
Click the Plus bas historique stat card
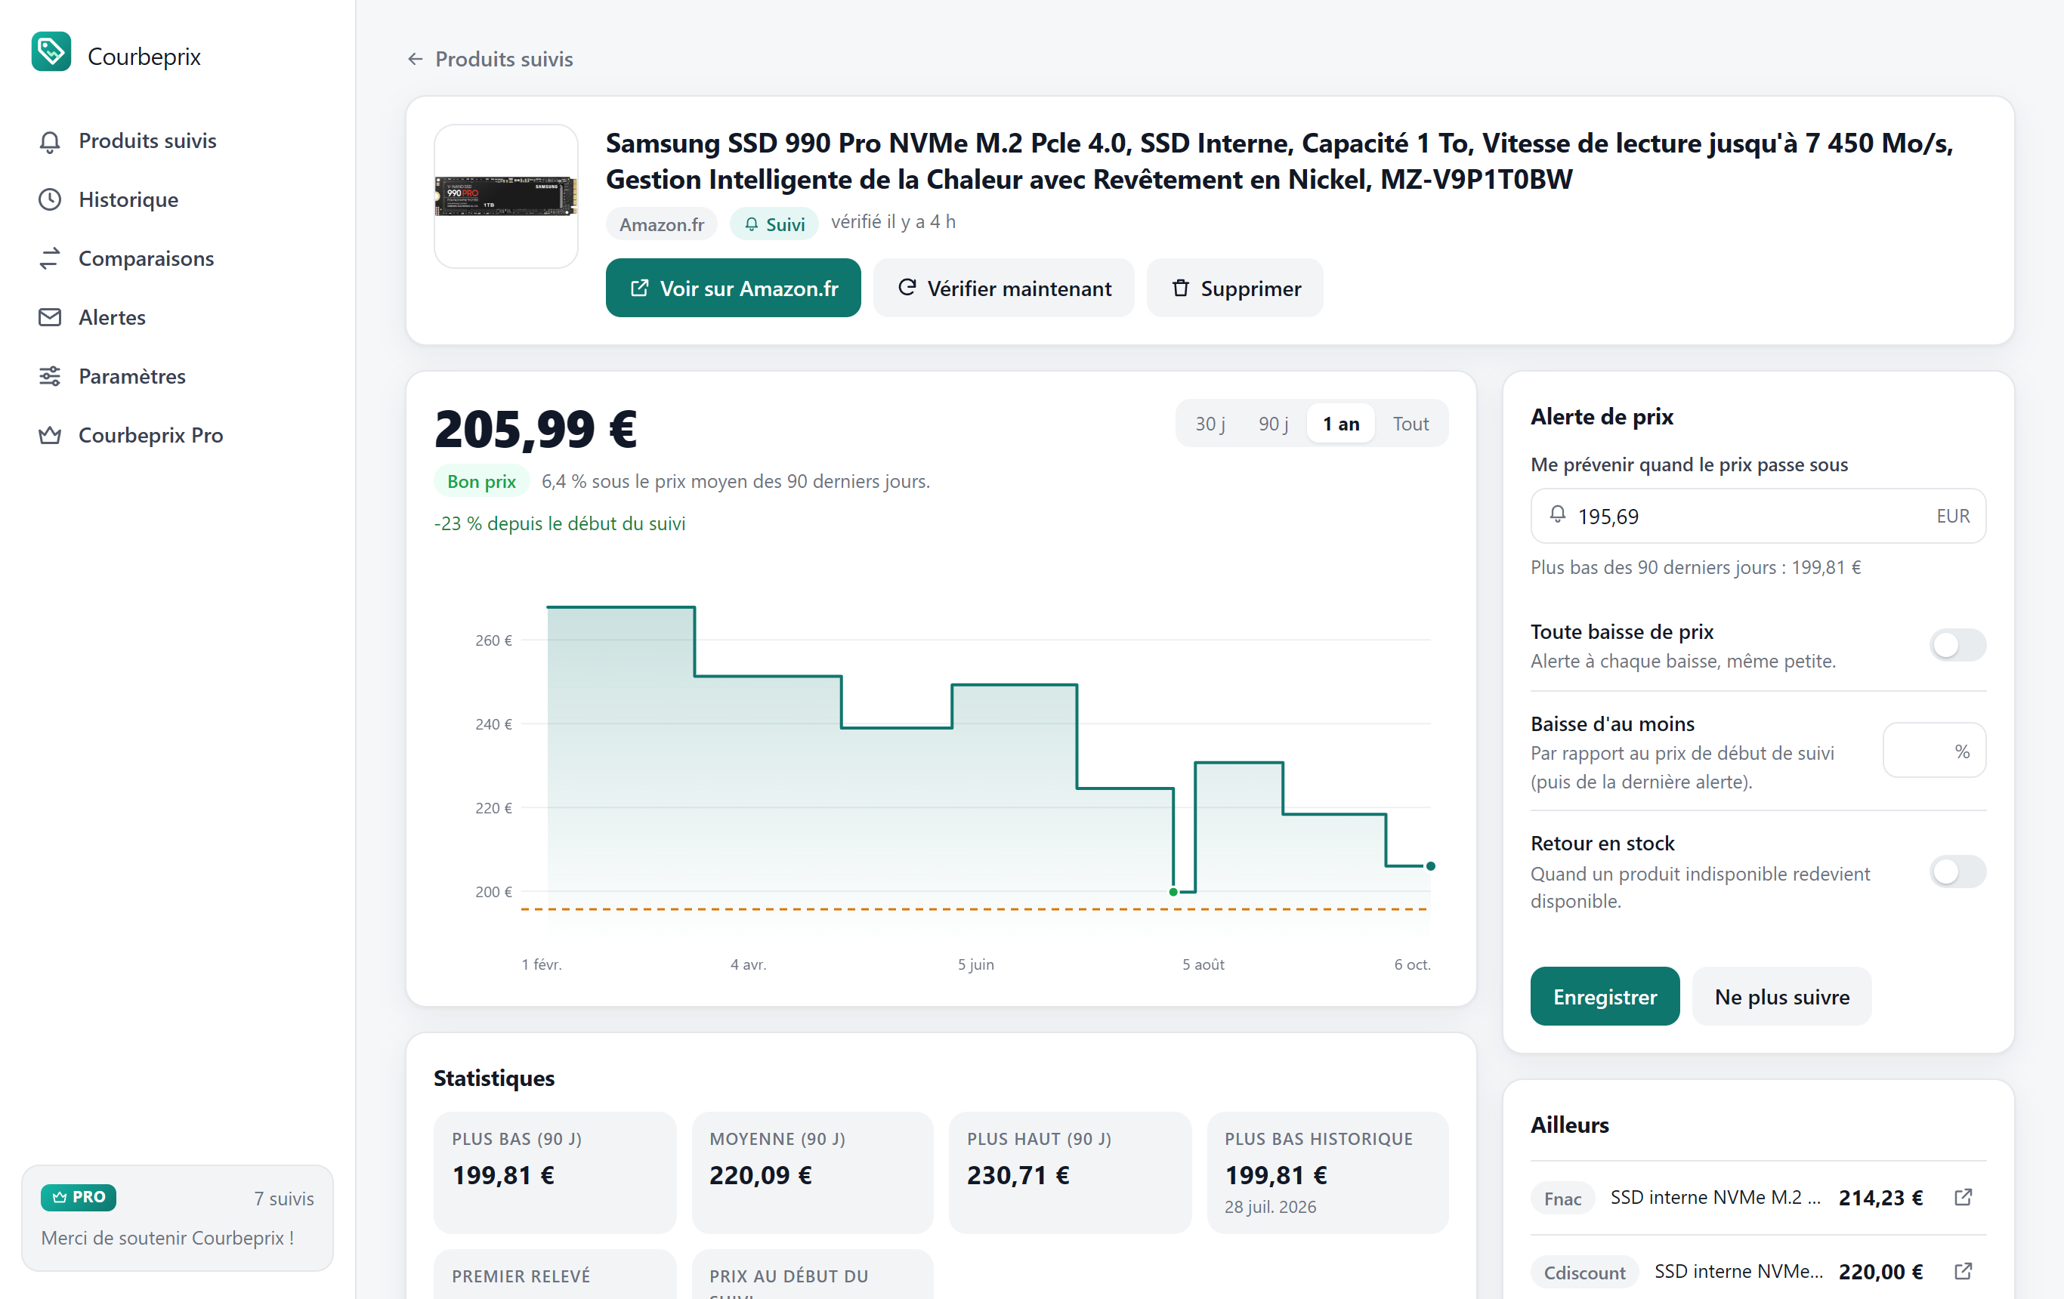pos(1327,1172)
